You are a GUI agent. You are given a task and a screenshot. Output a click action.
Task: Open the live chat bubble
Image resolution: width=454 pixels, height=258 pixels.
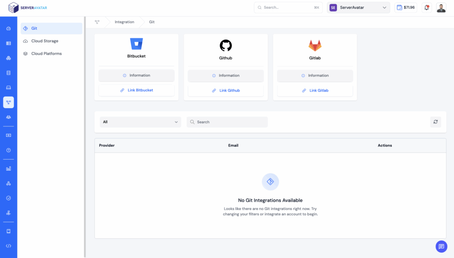tap(441, 246)
